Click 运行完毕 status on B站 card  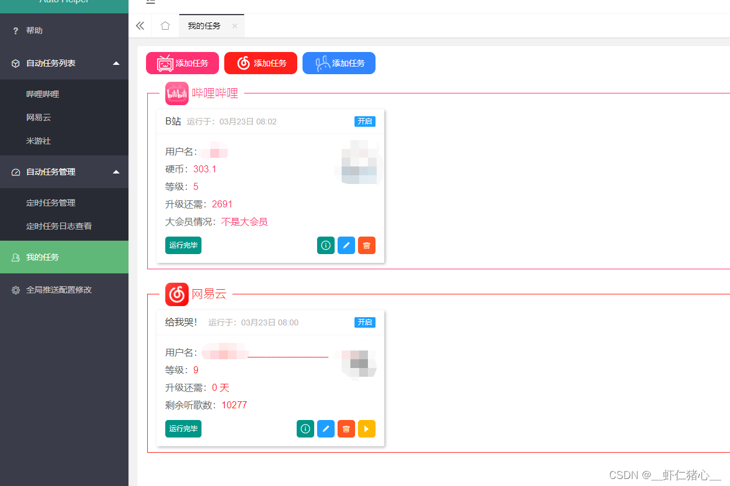tap(183, 245)
